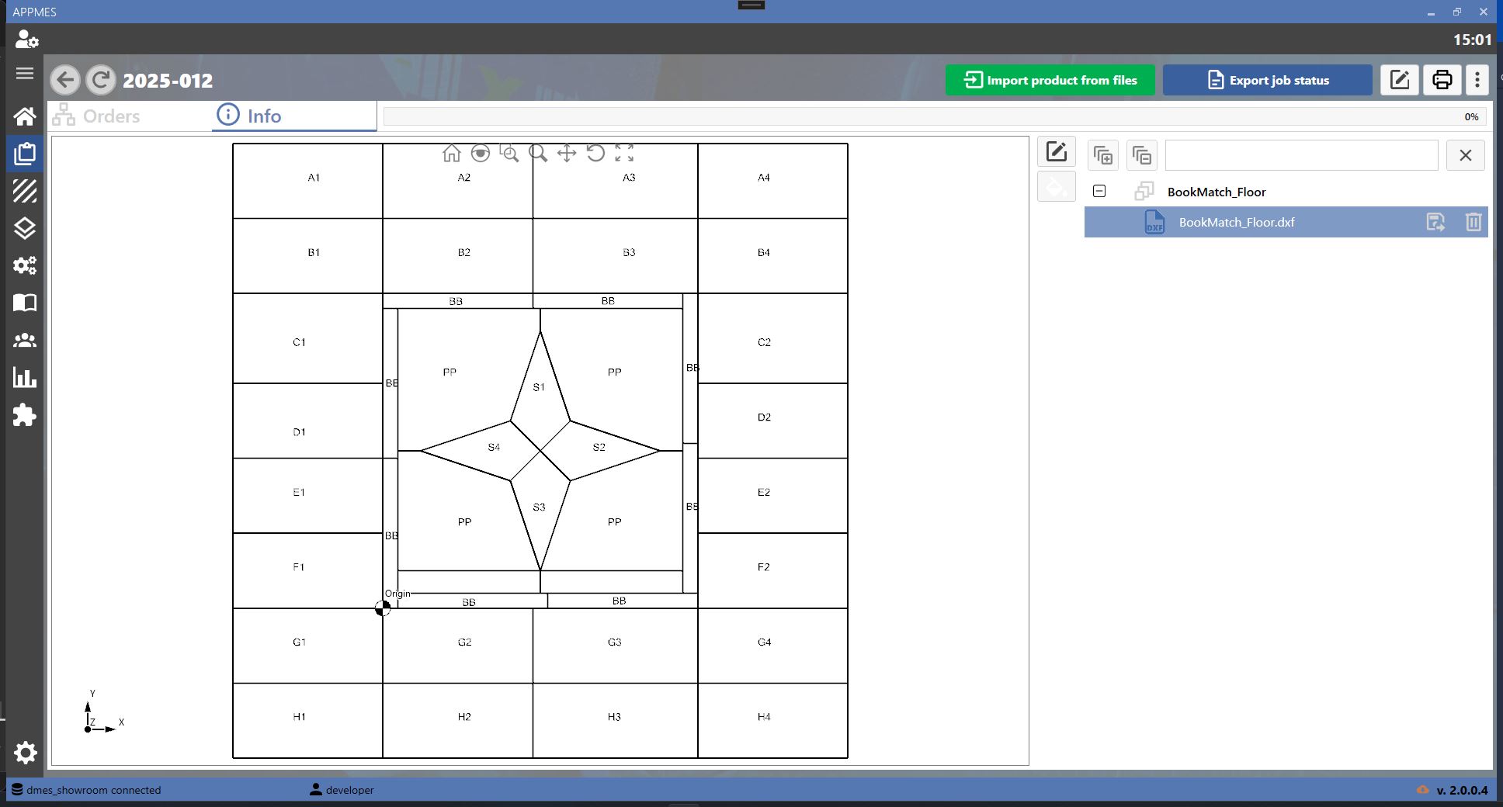Select the zoom magnifier tool in viewer

pyautogui.click(x=538, y=153)
